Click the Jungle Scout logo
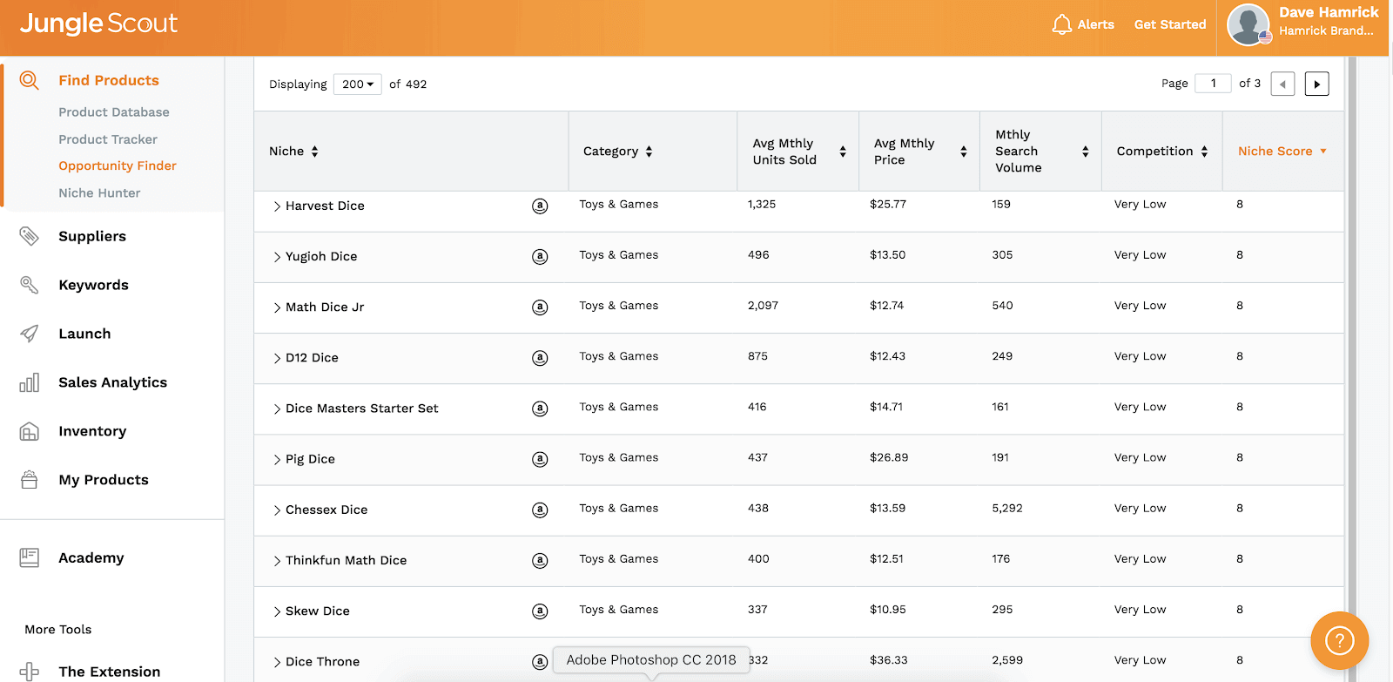The width and height of the screenshot is (1393, 682). (x=98, y=24)
